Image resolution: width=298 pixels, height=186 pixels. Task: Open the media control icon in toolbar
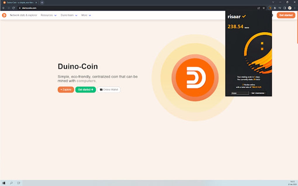click(x=280, y=8)
